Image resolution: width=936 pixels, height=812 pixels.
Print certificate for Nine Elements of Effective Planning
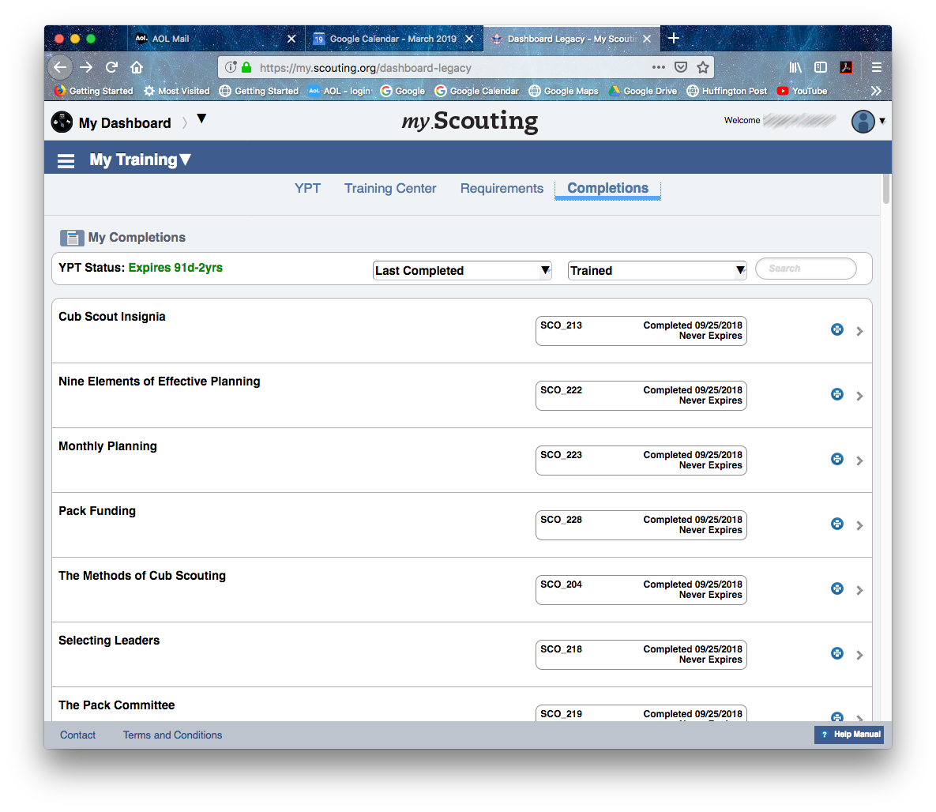click(837, 394)
